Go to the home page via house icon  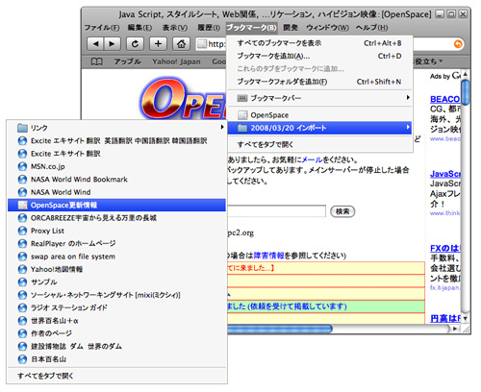click(181, 44)
